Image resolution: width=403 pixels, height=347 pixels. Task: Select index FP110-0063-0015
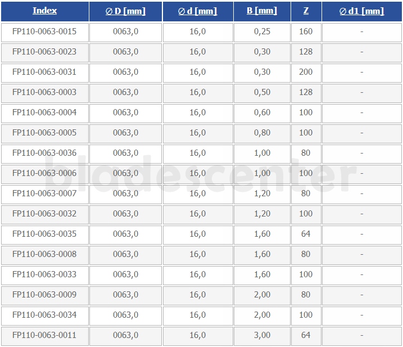tap(44, 31)
